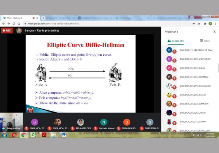Switch to the People (87) tab
The height and width of the screenshot is (153, 219).
tap(176, 41)
